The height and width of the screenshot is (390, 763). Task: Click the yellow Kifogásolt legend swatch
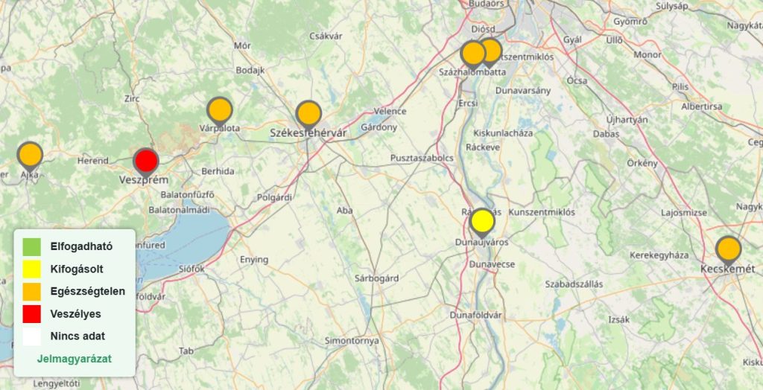(x=31, y=269)
